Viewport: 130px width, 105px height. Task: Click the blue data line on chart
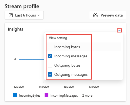(x=31, y=59)
